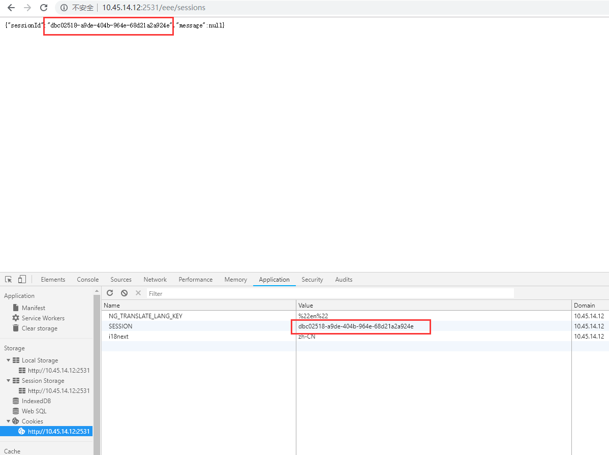
Task: Clear all cookies with the block icon
Action: (124, 293)
